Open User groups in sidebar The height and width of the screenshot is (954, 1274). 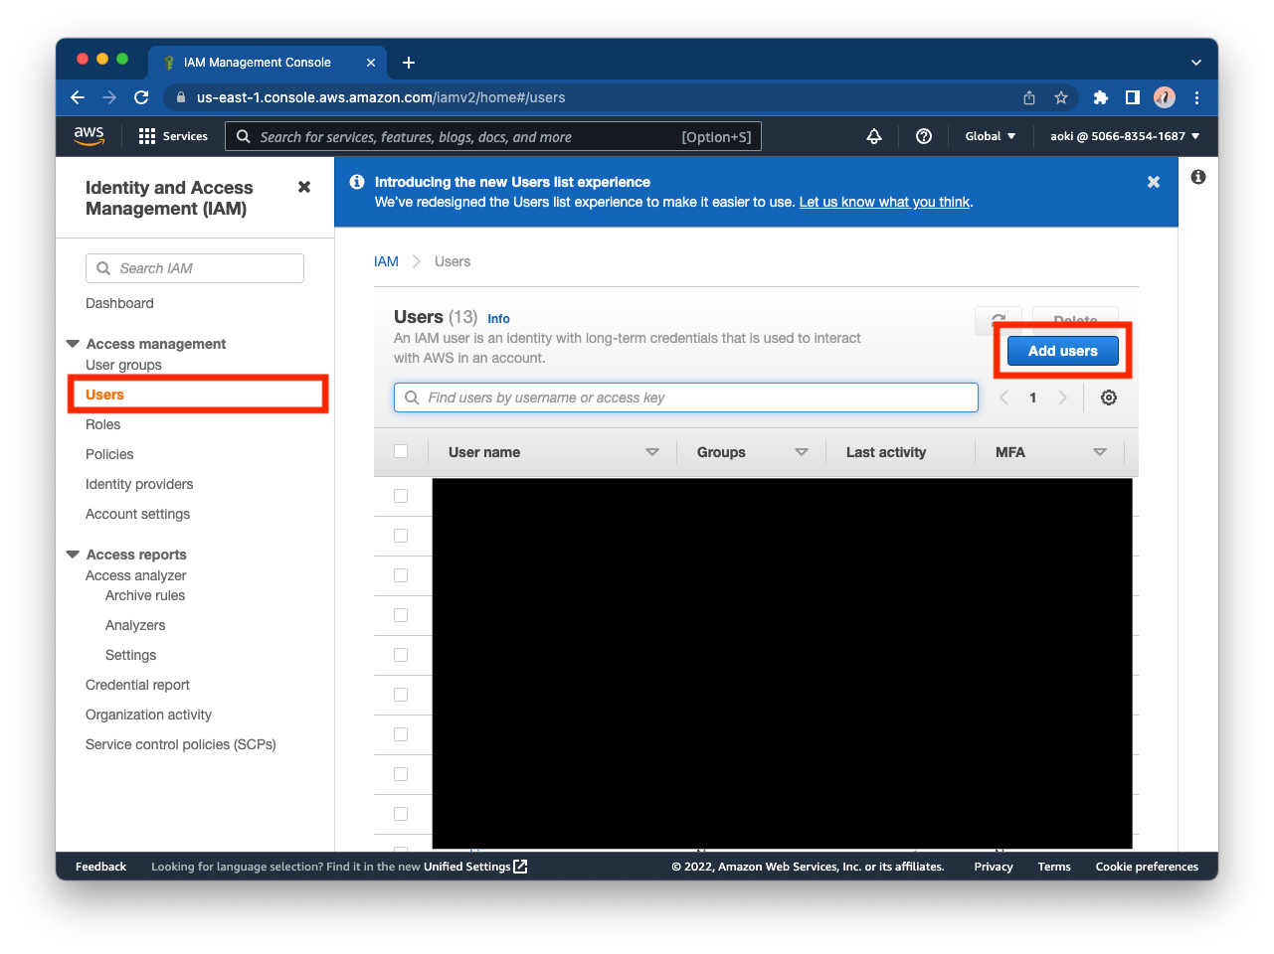[123, 365]
